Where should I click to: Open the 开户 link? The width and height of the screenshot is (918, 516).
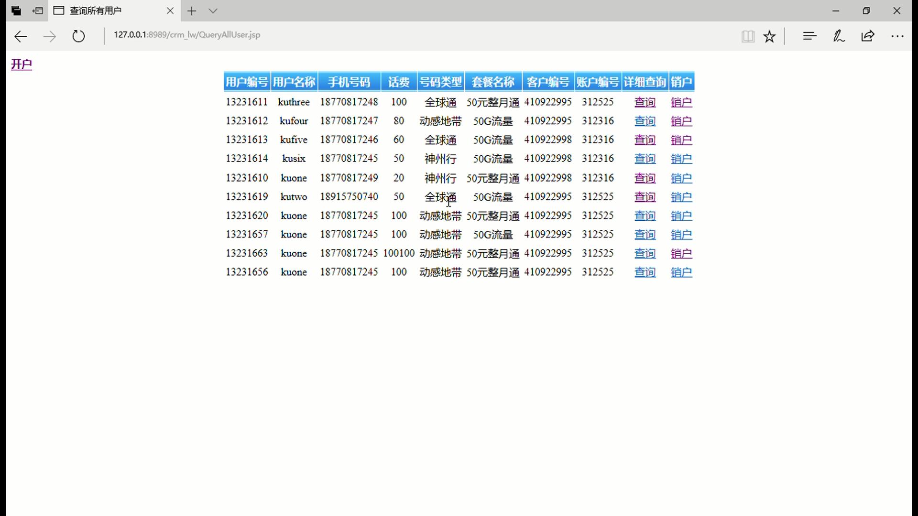point(22,64)
